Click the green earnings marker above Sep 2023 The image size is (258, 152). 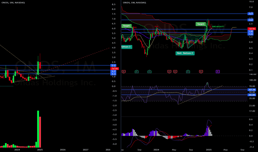click(x=136, y=72)
